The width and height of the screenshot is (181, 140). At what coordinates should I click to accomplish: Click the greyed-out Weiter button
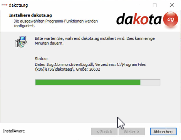click(x=132, y=132)
